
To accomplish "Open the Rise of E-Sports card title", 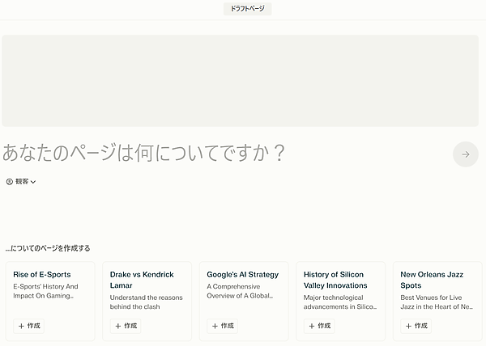I will (42, 275).
